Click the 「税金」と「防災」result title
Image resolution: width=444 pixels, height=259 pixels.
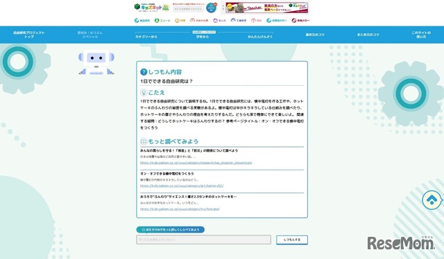pos(189,151)
